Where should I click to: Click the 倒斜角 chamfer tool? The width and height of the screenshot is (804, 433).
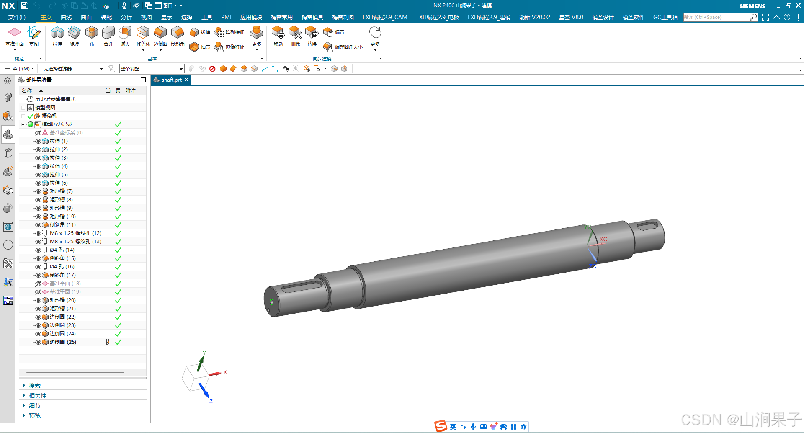tap(178, 36)
